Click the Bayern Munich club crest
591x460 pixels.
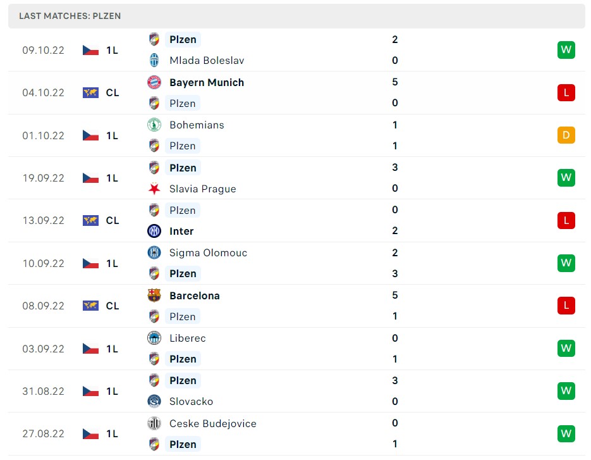[x=154, y=82]
